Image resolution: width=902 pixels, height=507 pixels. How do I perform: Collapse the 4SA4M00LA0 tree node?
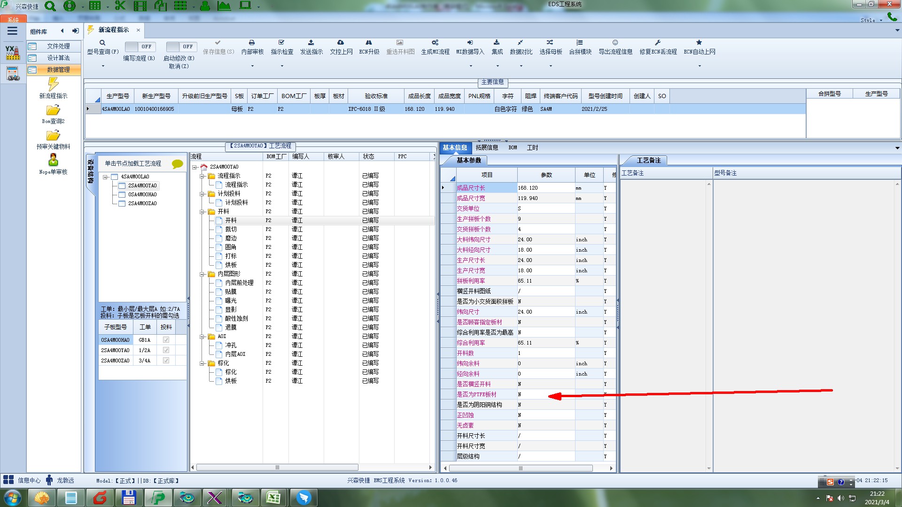tap(105, 177)
